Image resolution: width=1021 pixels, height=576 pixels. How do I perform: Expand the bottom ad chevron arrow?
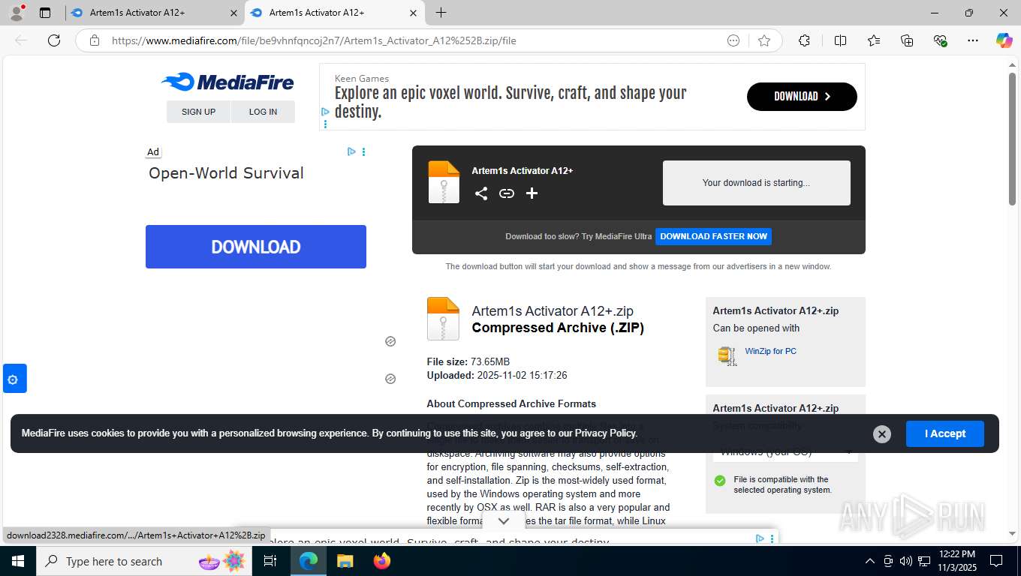click(504, 520)
